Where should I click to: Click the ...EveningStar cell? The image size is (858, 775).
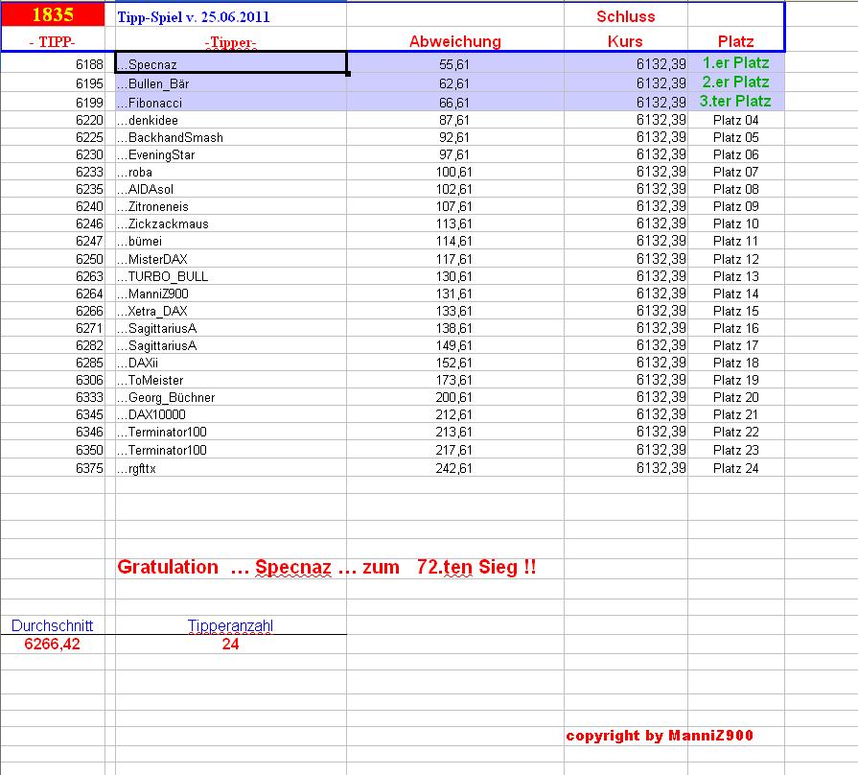coord(230,154)
